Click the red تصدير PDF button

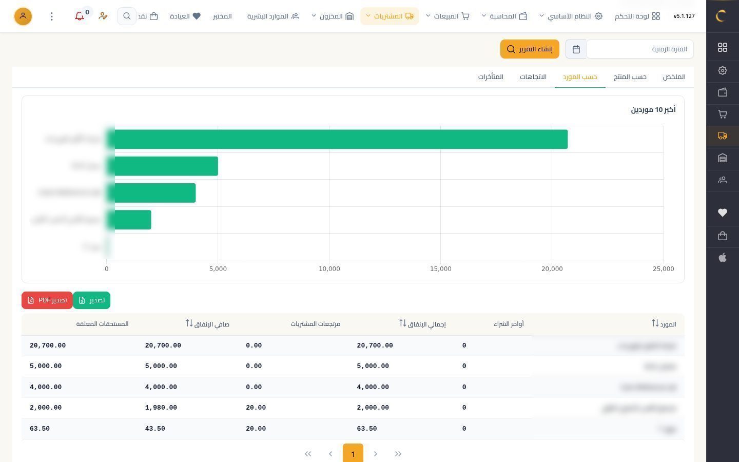pyautogui.click(x=47, y=300)
